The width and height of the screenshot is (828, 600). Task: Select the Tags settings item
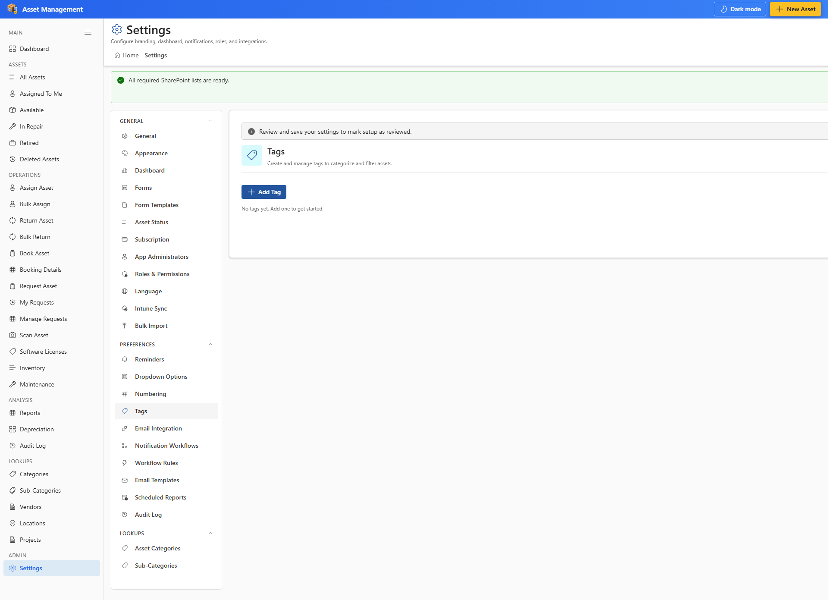[x=166, y=411]
